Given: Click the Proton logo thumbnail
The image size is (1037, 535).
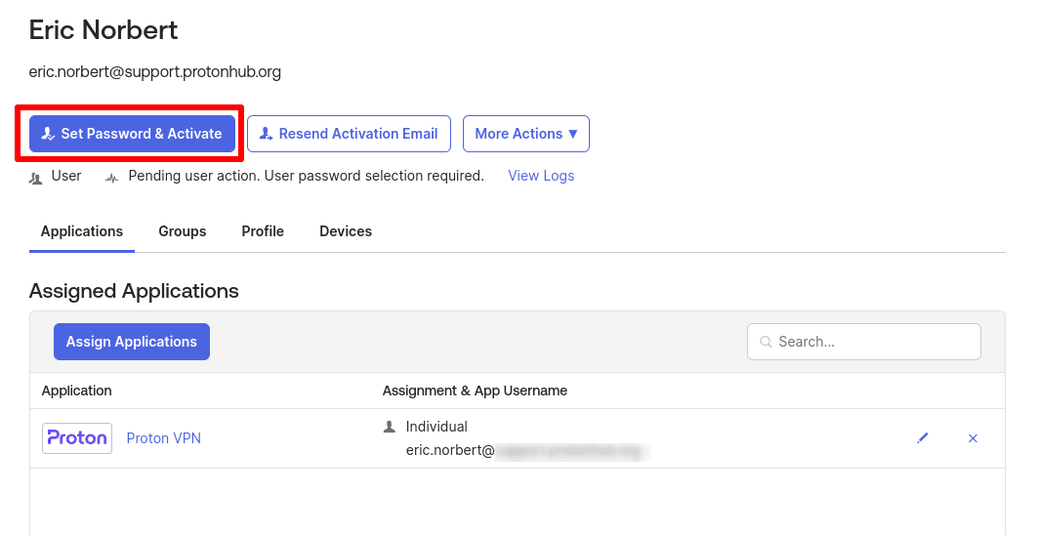Looking at the screenshot, I should (77, 437).
